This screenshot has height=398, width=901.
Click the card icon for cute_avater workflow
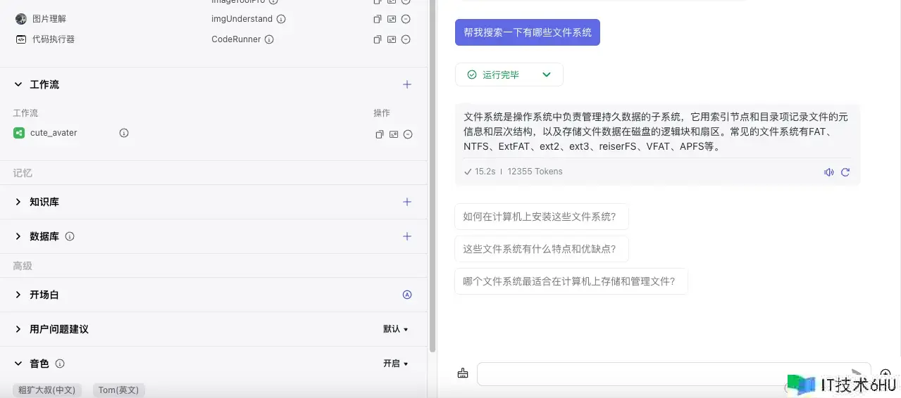coord(393,134)
